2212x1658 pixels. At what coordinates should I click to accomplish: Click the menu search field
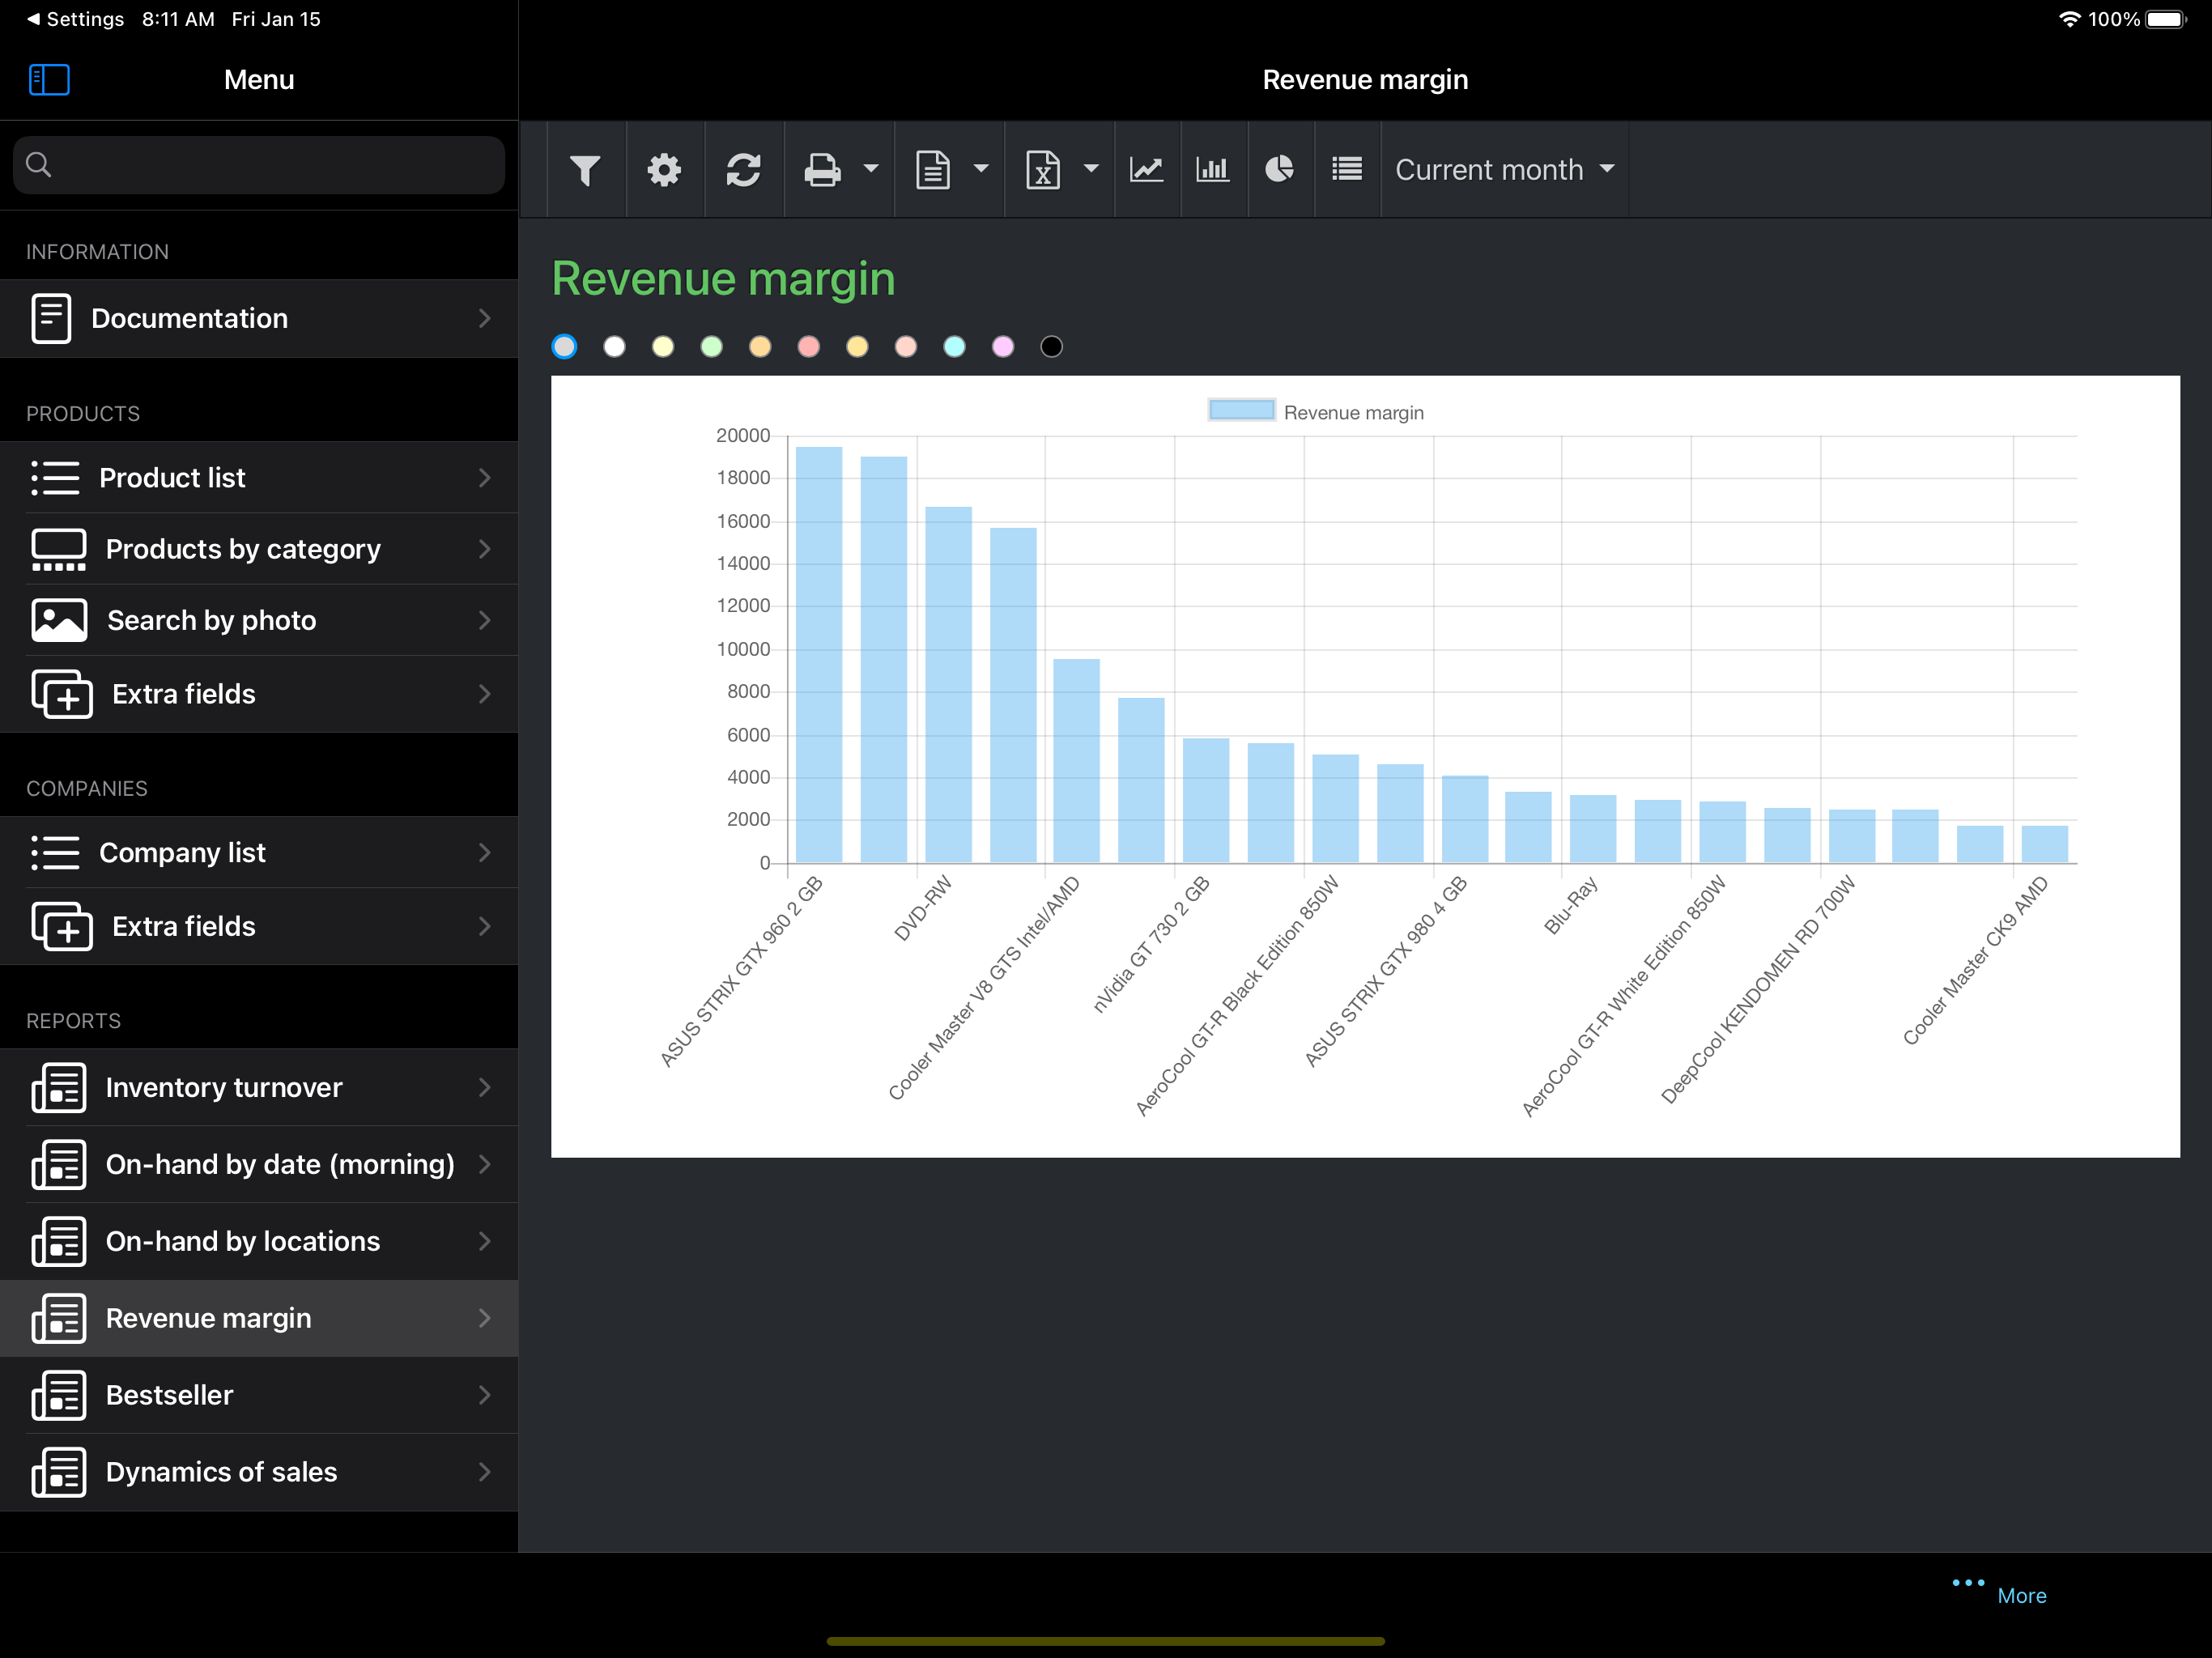259,165
